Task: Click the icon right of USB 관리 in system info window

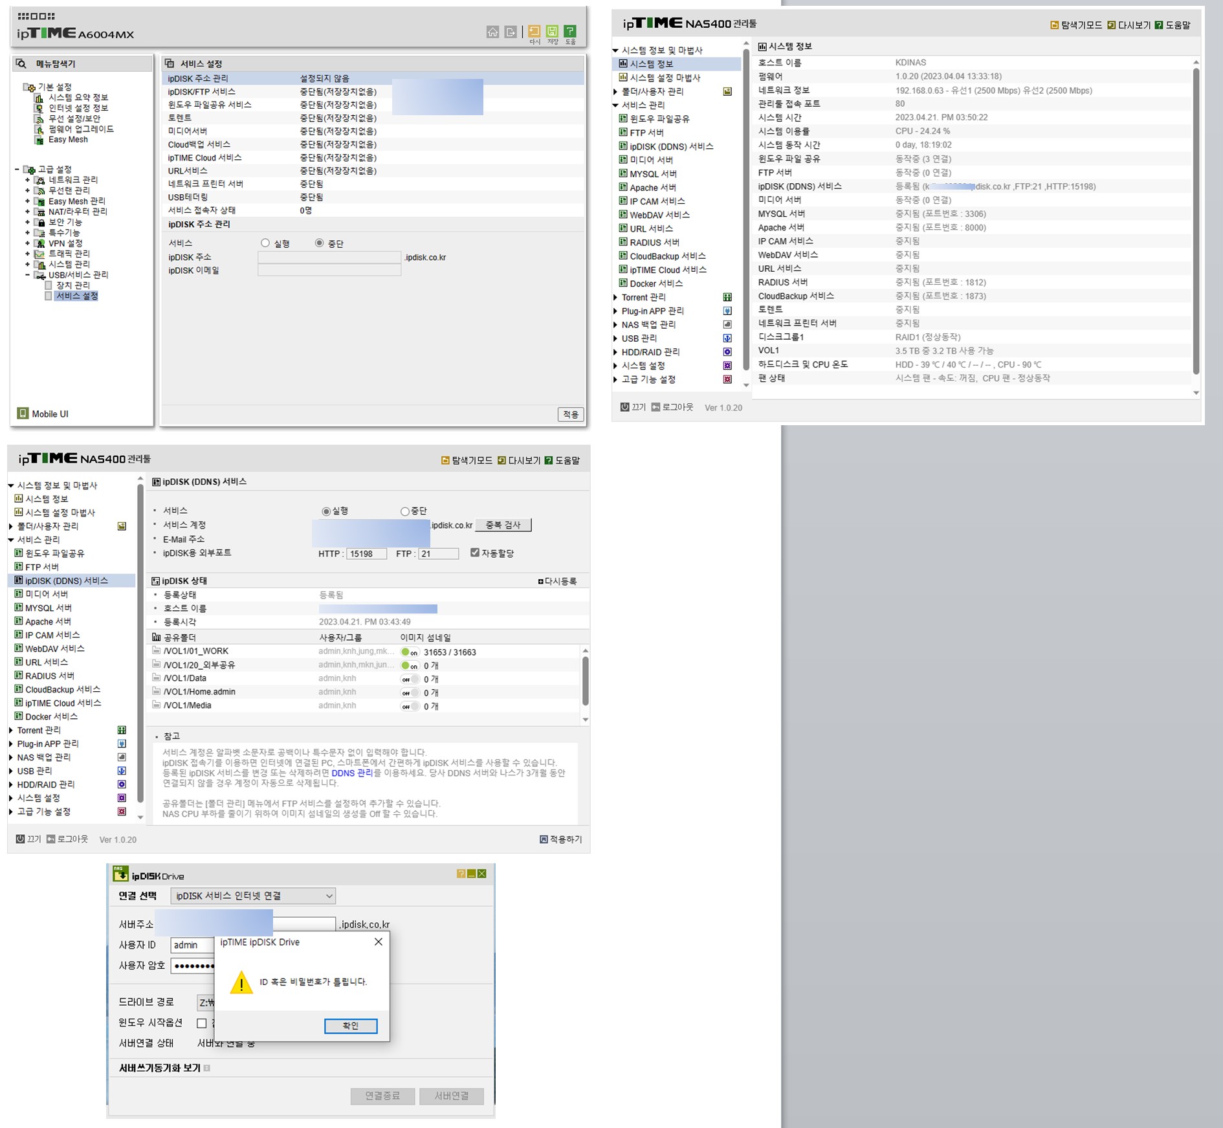Action: (x=727, y=338)
